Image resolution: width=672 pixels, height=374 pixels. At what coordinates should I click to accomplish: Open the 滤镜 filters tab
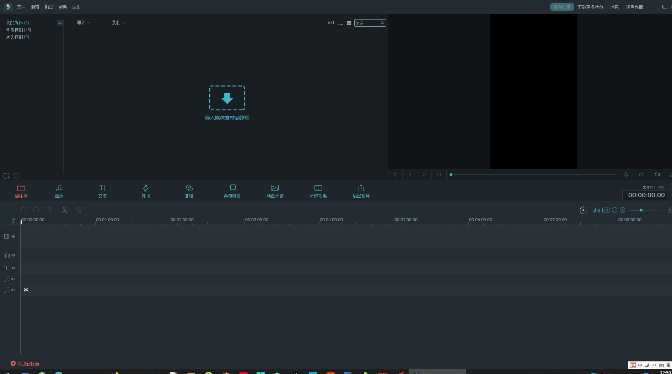pos(189,191)
